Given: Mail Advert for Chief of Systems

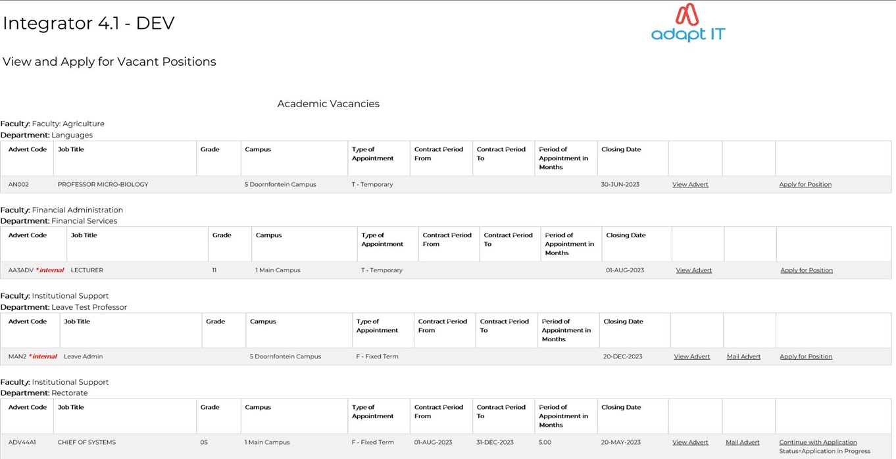Looking at the screenshot, I should pos(742,443).
